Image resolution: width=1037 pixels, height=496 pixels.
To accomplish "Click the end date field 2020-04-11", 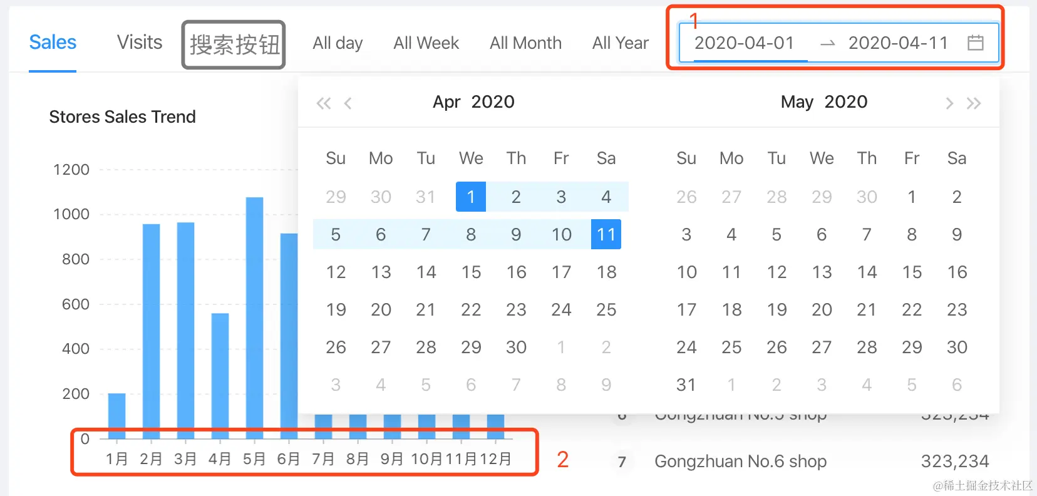I will pos(898,43).
